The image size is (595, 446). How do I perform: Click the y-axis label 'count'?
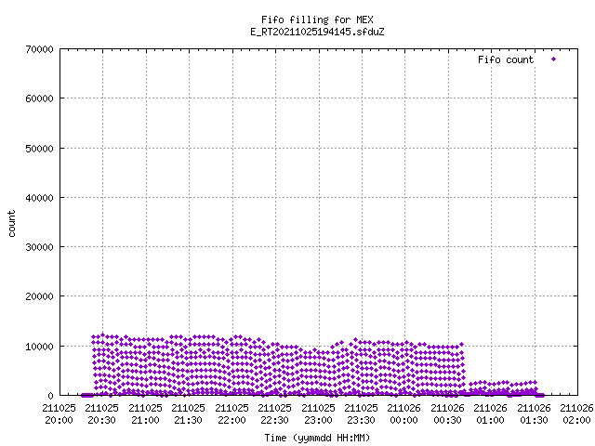tap(12, 224)
